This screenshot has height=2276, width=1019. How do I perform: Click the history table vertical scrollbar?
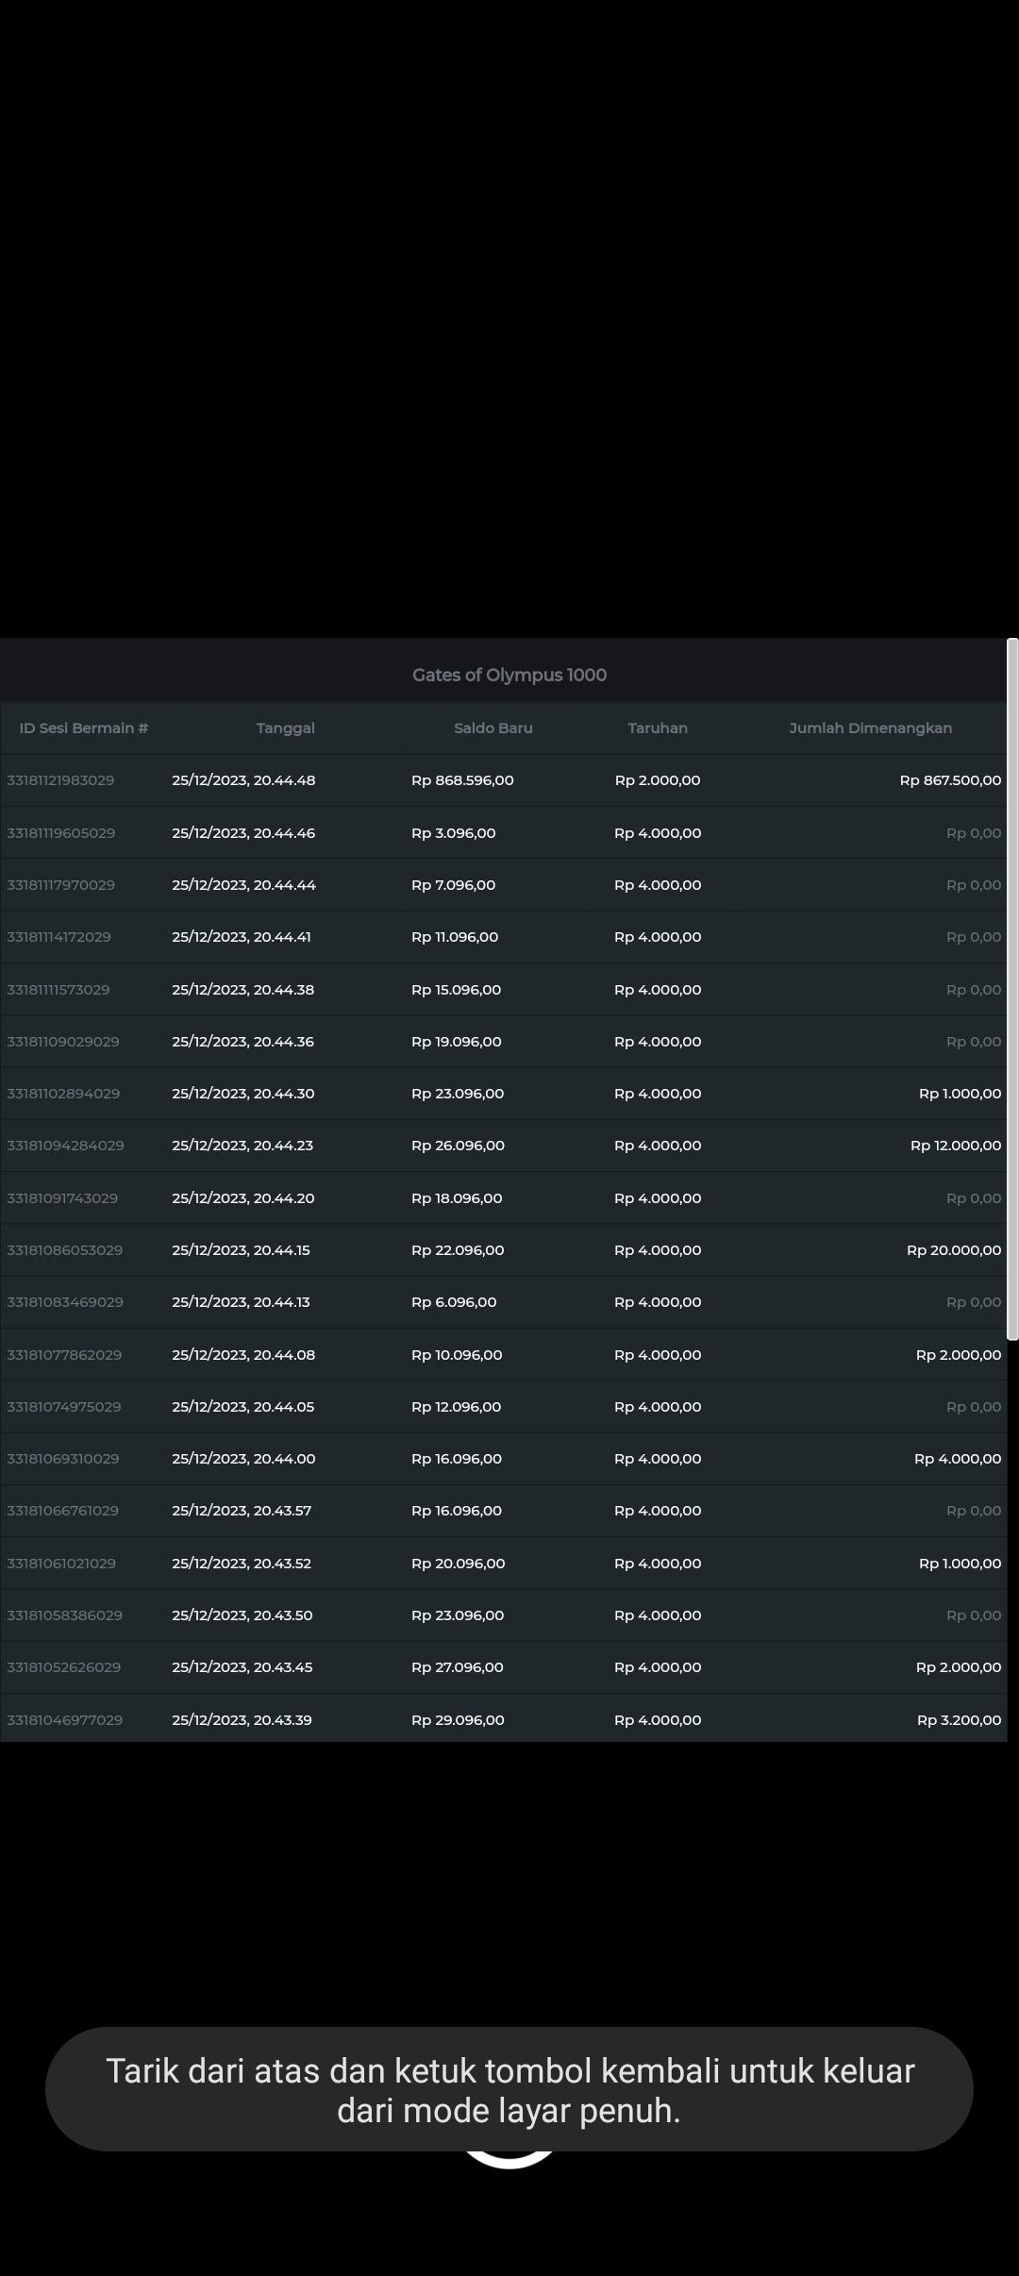tap(1012, 989)
